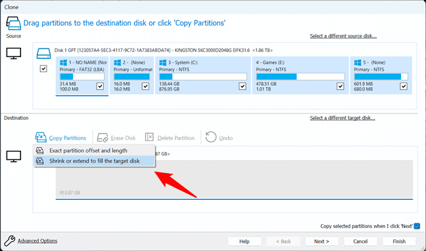Click the Disk 1 drive icon
Screen dimensions: 426x251
tap(44, 54)
